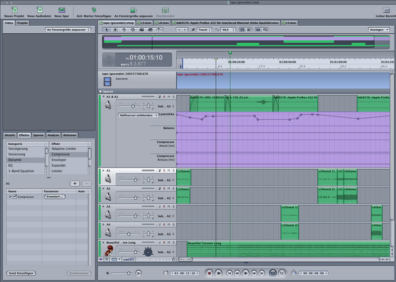Image resolution: width=396 pixels, height=282 pixels.
Task: Open the c6.mov document tab
Action: (162, 23)
